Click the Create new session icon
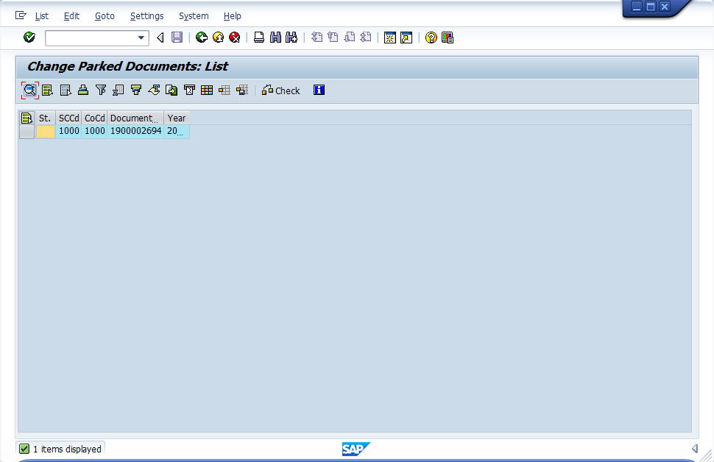This screenshot has height=462, width=714. pos(390,38)
